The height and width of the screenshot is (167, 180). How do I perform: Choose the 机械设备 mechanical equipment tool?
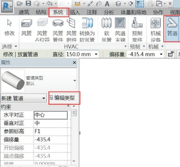(156, 30)
